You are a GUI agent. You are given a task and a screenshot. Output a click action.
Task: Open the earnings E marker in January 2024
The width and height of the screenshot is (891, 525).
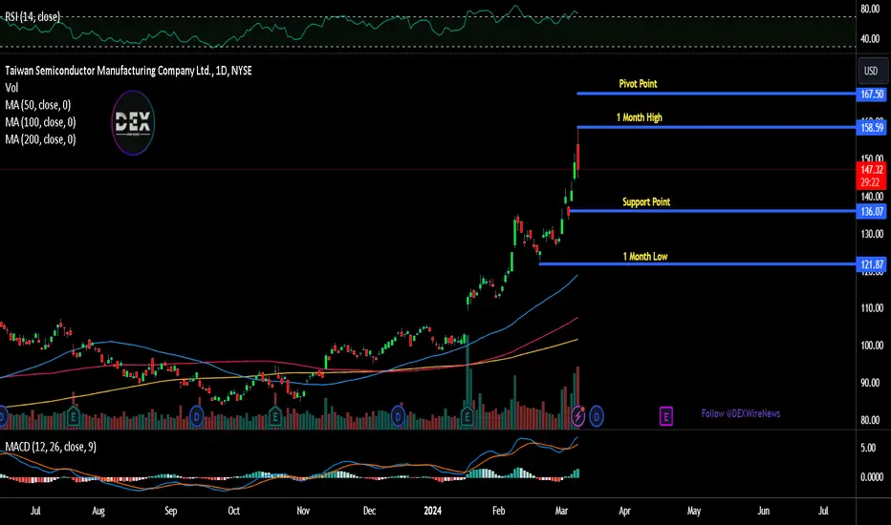tap(467, 416)
